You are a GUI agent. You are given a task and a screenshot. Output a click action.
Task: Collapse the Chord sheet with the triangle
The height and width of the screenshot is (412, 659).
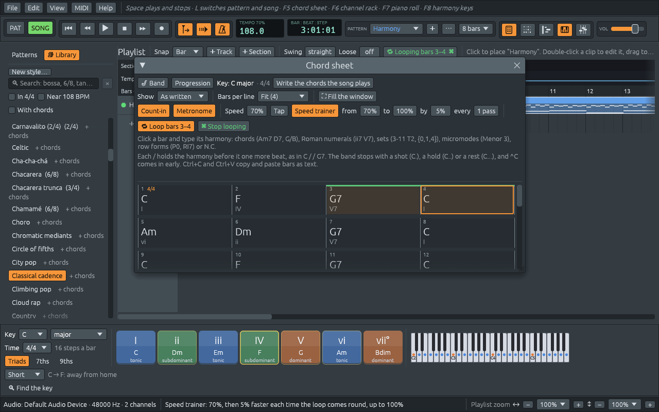click(143, 65)
